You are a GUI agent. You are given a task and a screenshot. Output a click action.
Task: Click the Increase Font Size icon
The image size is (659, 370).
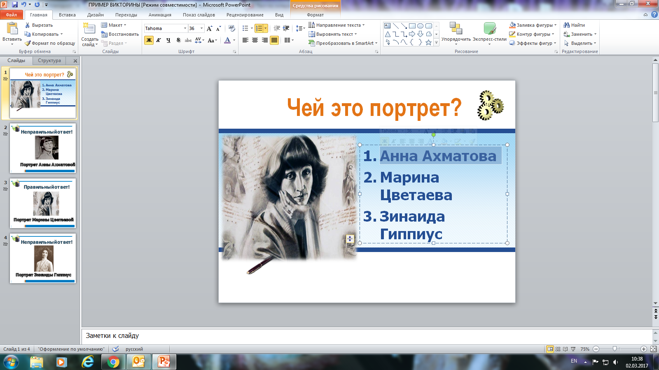point(209,28)
